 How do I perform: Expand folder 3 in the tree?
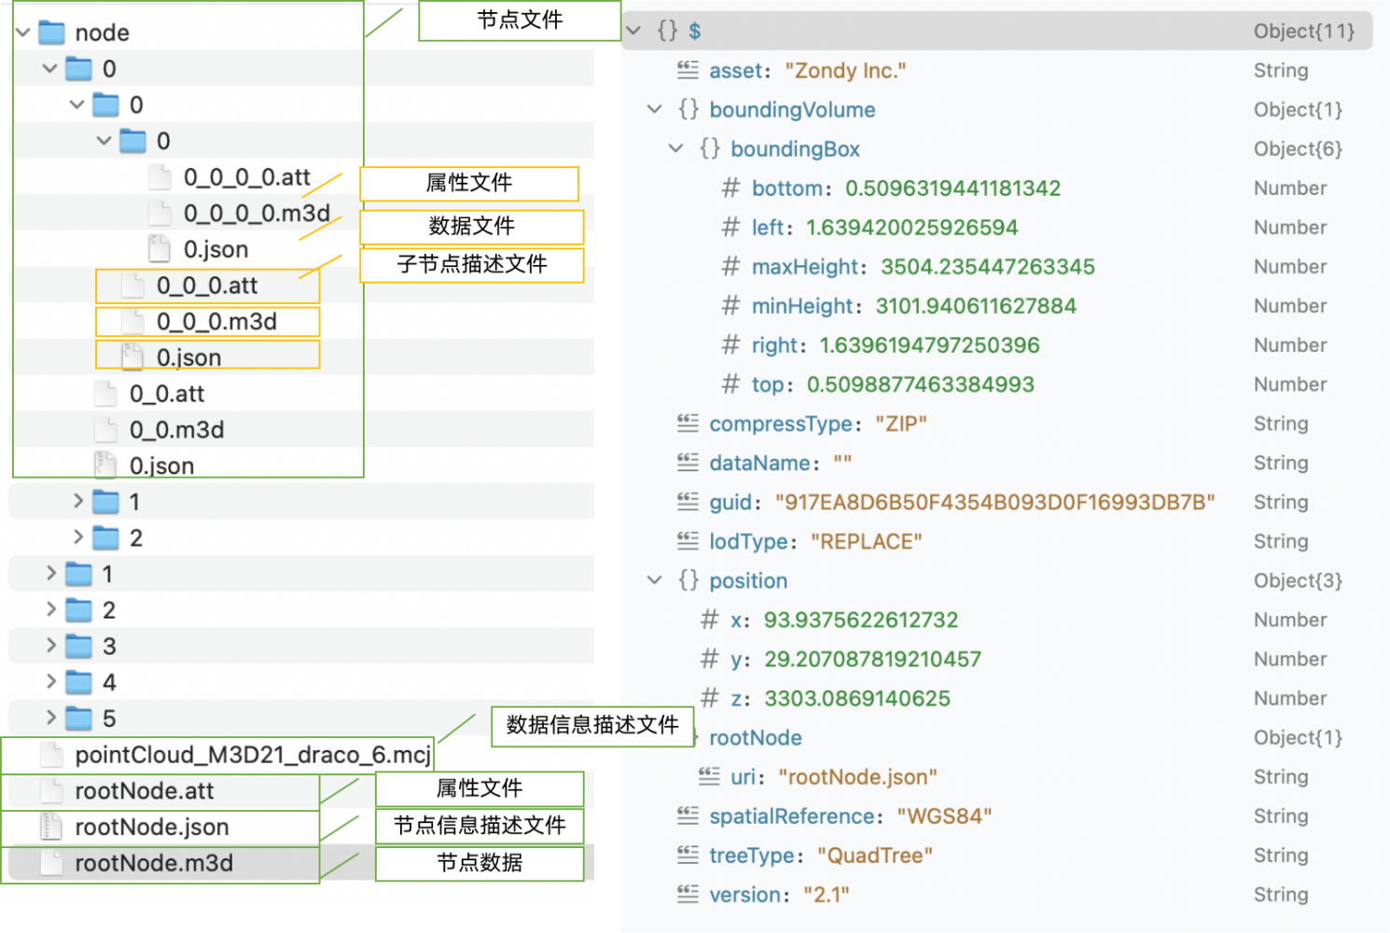[51, 646]
